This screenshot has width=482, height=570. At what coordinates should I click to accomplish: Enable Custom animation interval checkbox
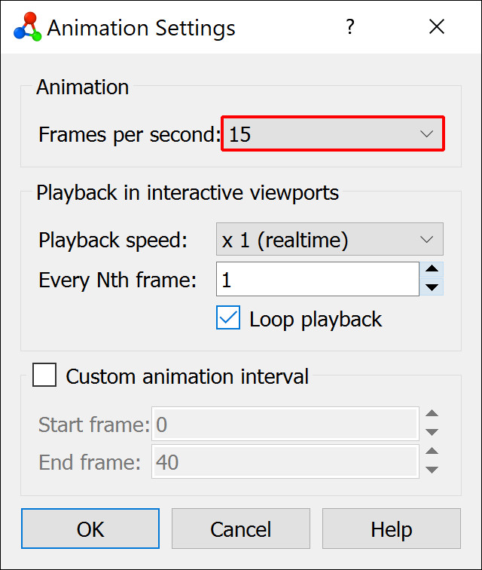point(45,375)
